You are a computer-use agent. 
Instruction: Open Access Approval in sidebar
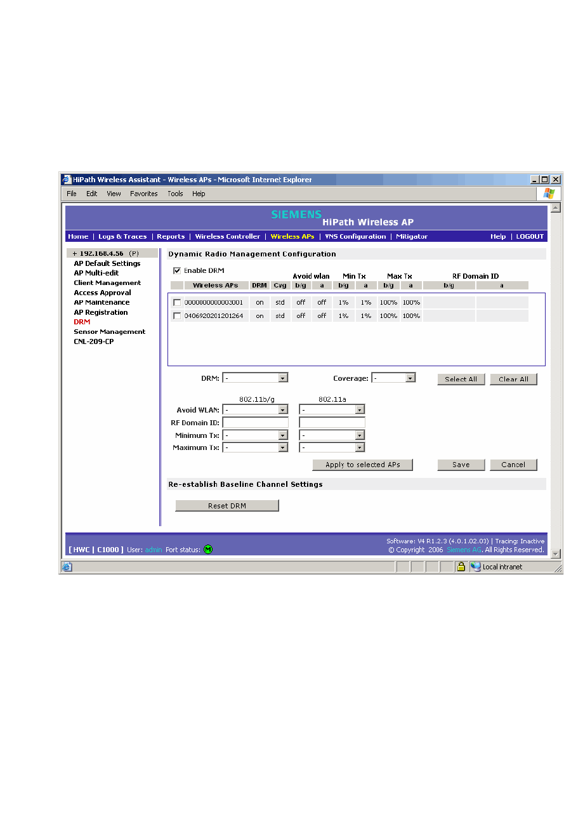tap(102, 293)
